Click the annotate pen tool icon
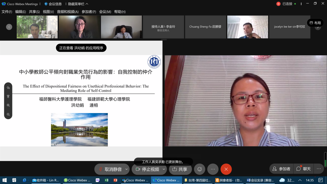The image size is (327, 184). click(x=8, y=88)
